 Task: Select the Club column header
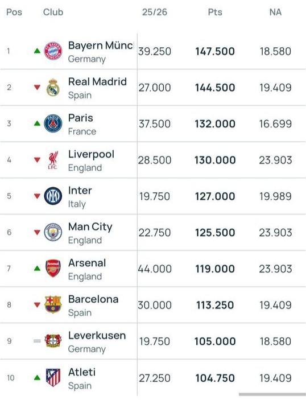(53, 12)
